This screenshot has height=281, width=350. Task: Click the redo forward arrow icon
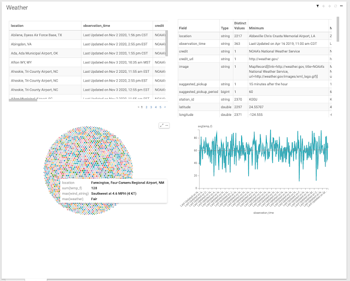point(329,6)
